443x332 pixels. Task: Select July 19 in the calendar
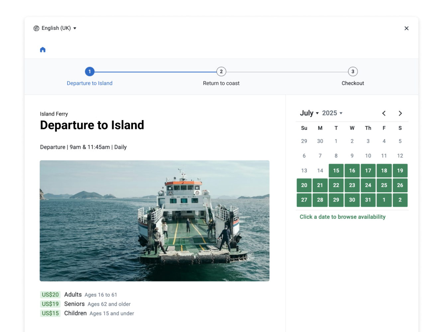click(400, 171)
